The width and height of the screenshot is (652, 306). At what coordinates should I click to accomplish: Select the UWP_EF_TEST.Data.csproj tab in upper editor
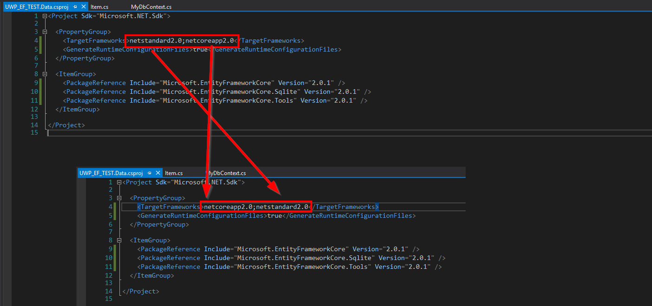37,7
